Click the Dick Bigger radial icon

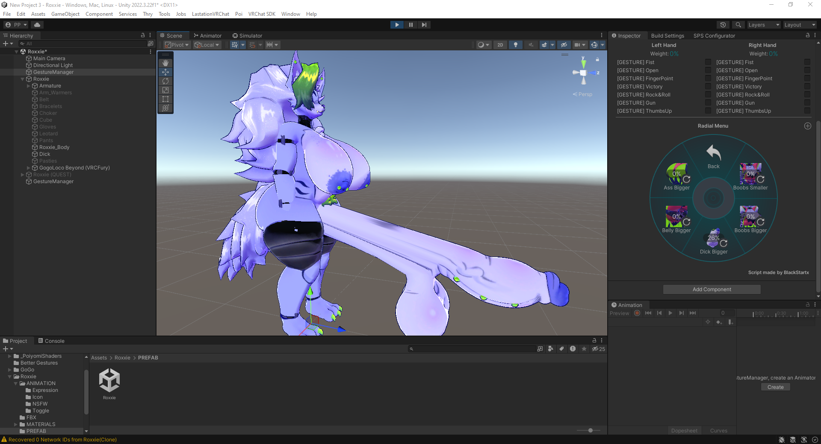click(714, 238)
